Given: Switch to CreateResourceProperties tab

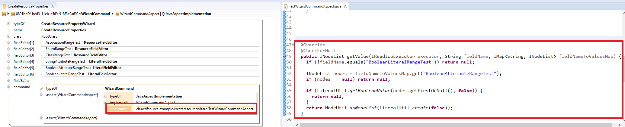Looking at the screenshot, I should [x=28, y=6].
